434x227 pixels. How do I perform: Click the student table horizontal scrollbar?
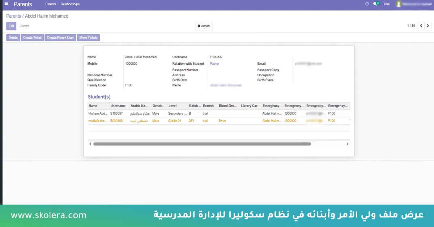click(x=202, y=144)
